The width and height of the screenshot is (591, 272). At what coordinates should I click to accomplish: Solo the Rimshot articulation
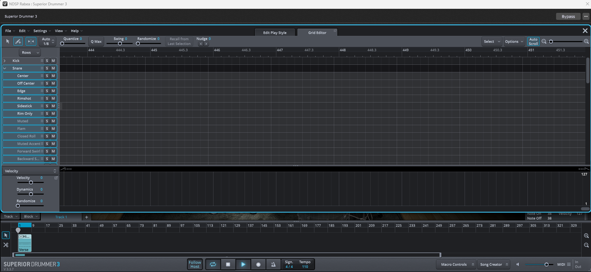click(x=47, y=98)
